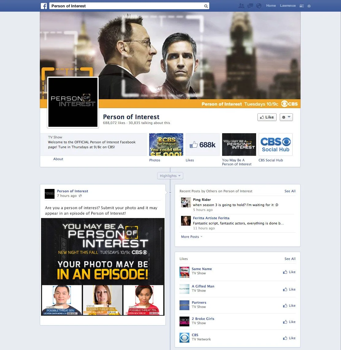The width and height of the screenshot is (341, 350).
Task: Like the CBS TV Network page
Action: click(x=289, y=338)
